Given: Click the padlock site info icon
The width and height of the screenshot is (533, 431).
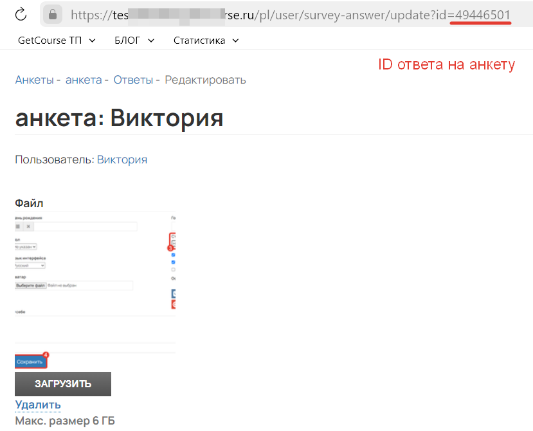Looking at the screenshot, I should pos(53,14).
